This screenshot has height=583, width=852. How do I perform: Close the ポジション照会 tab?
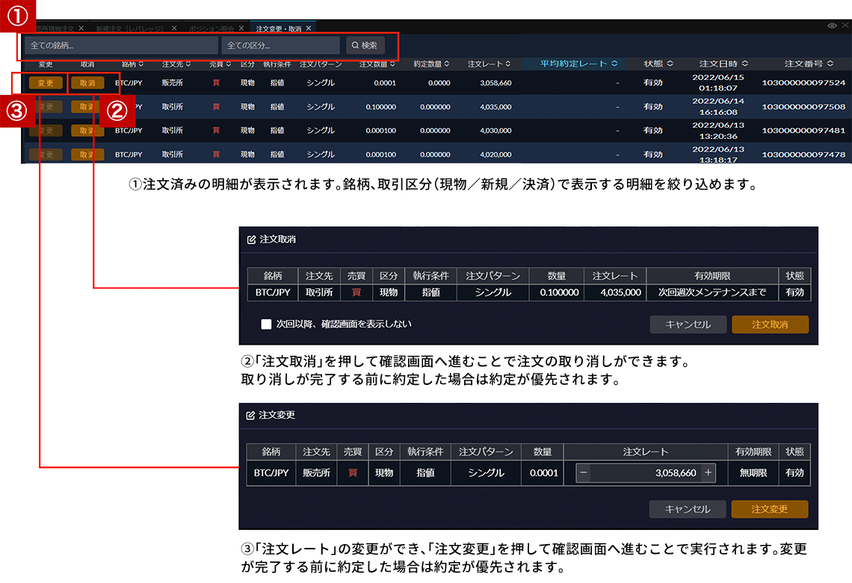coord(241,28)
